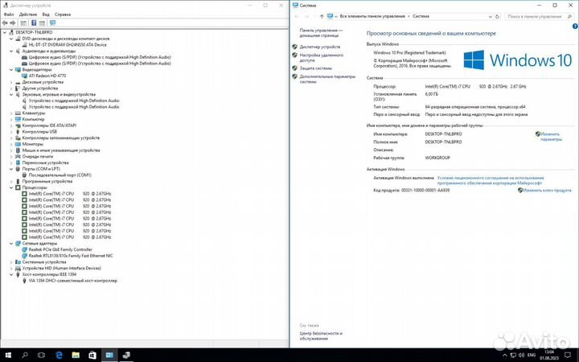This screenshot has width=579, height=362.
Task: Open the address bar history dropdown
Action: click(x=490, y=17)
